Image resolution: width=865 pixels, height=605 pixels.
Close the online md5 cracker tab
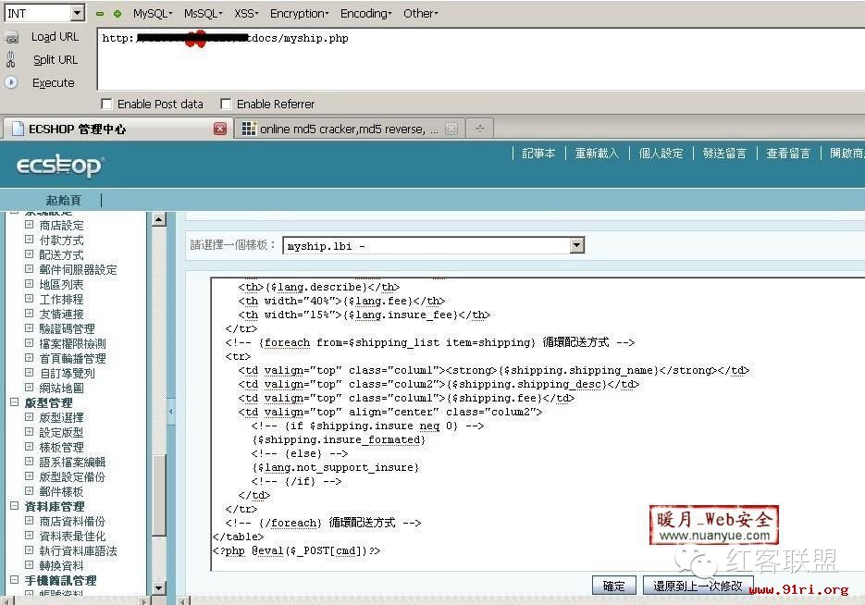click(451, 129)
